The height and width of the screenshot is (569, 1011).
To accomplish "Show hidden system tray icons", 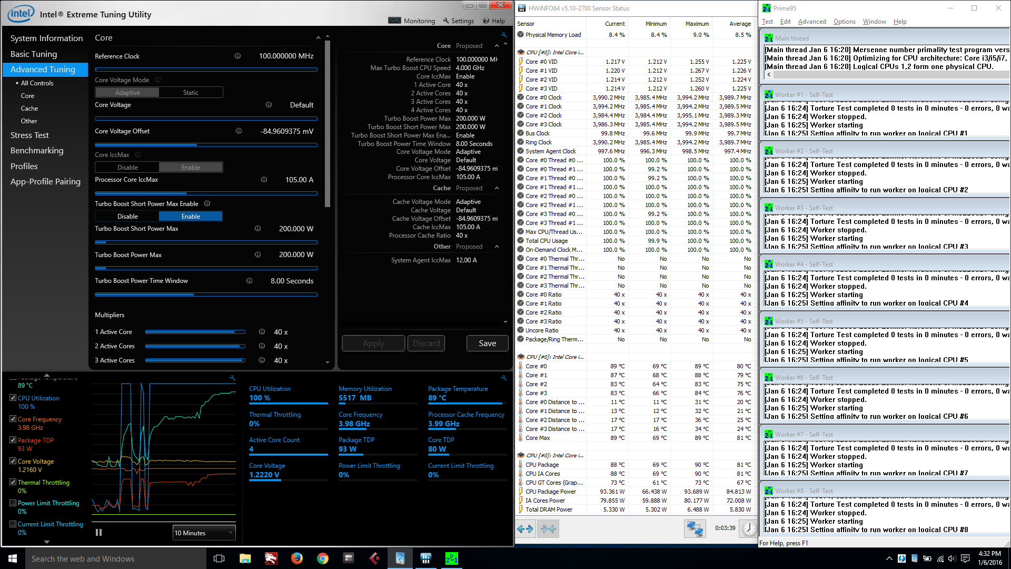I will pyautogui.click(x=889, y=558).
